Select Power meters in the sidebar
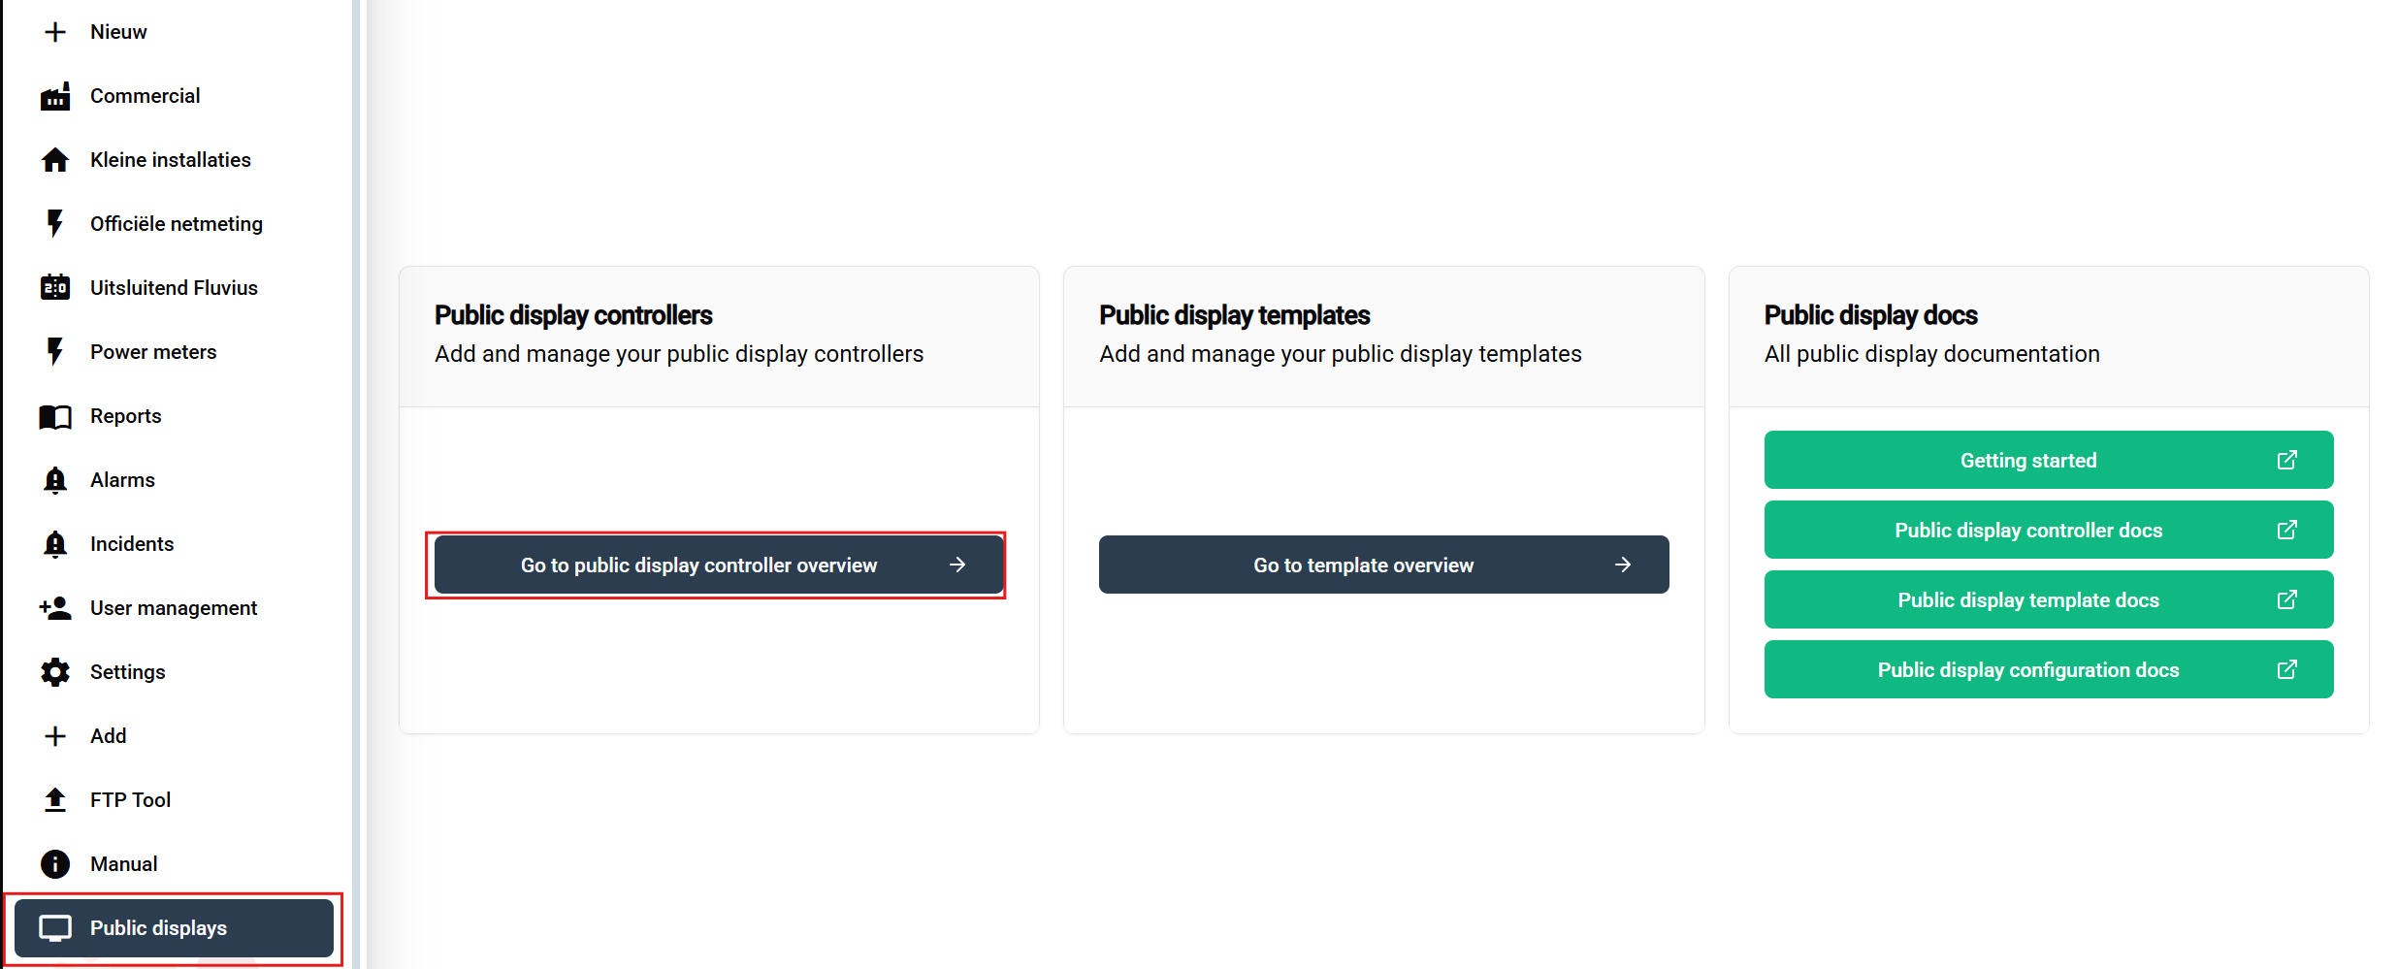 click(x=152, y=352)
